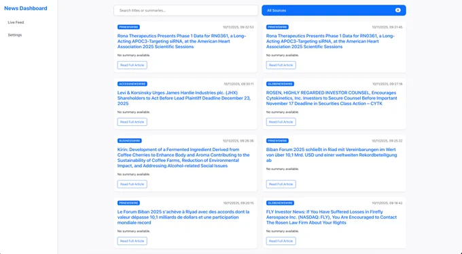Image resolution: width=462 pixels, height=254 pixels.
Task: Open Kirin fermented coffee cherries headline
Action: 183,158
